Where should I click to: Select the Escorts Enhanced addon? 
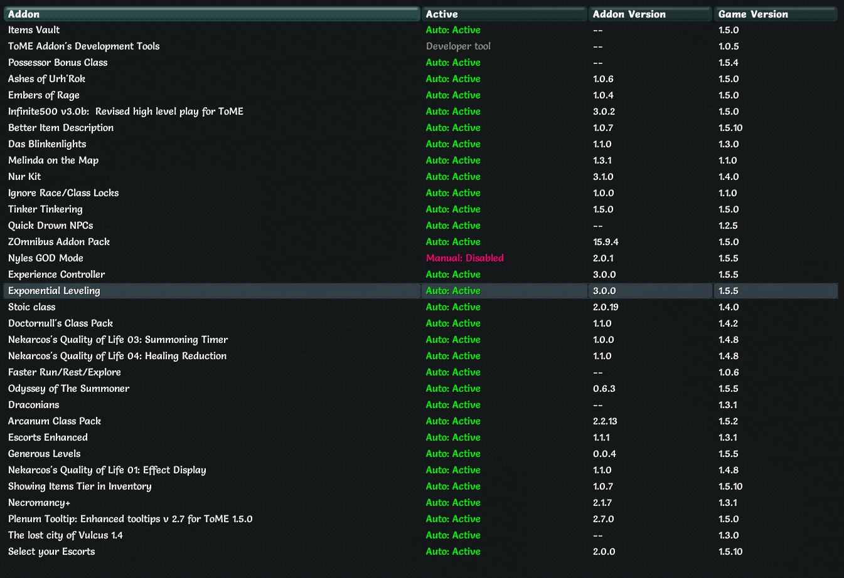(48, 438)
